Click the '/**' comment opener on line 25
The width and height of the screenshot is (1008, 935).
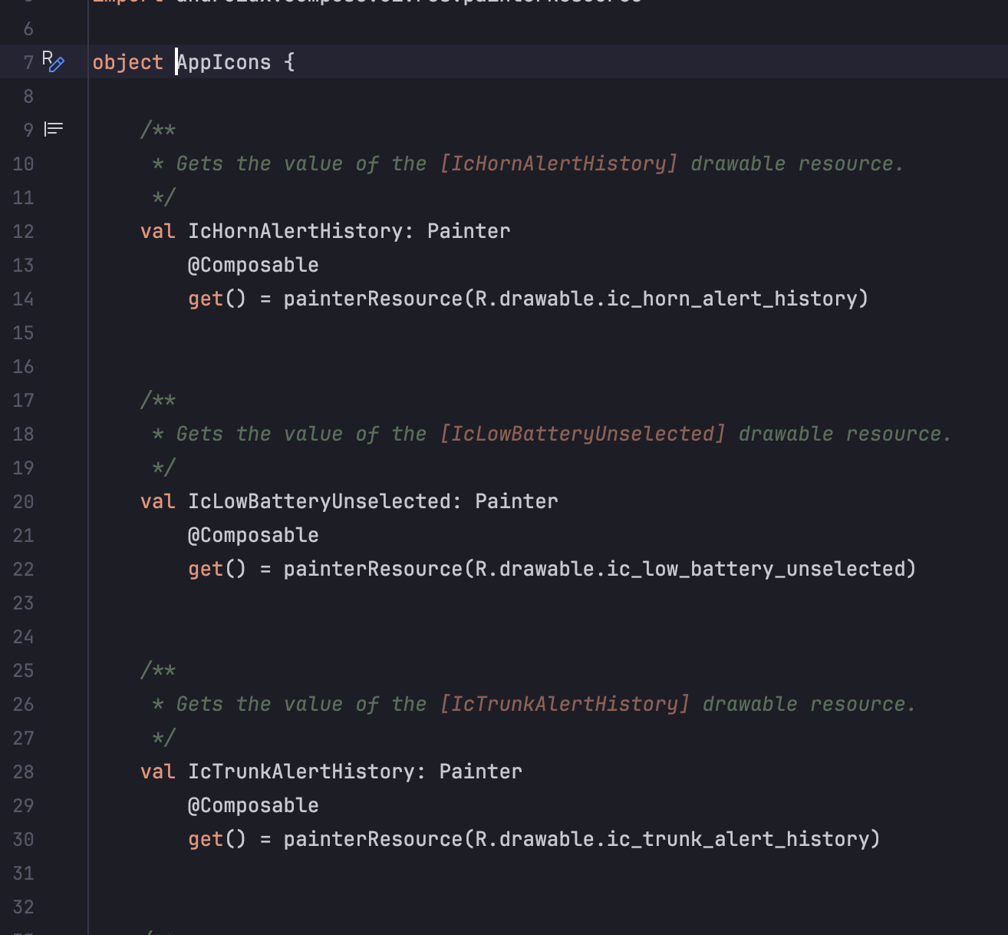pos(158,670)
